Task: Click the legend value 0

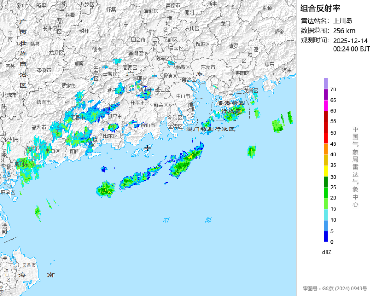Action: pyautogui.click(x=332, y=242)
